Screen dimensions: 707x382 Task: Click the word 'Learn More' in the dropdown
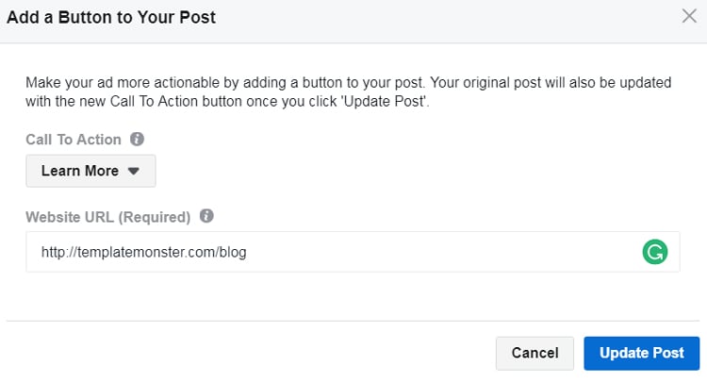pos(80,171)
